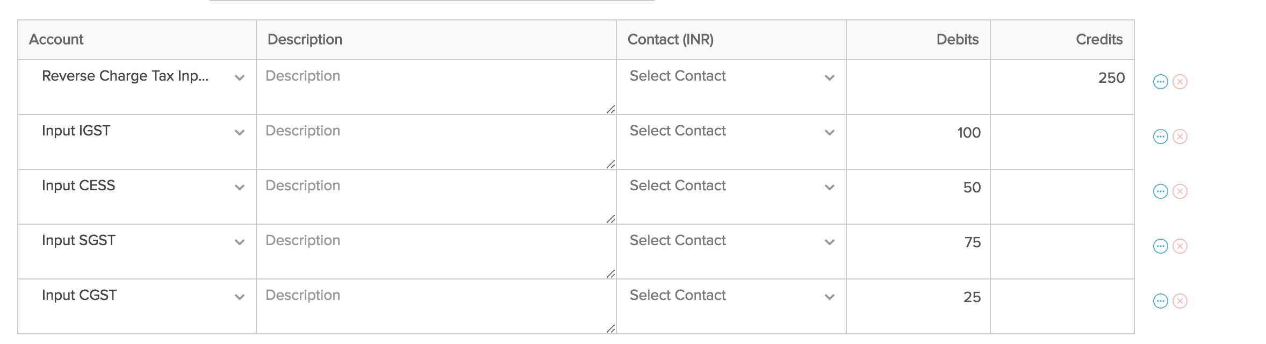The image size is (1266, 344).
Task: Open more options for Input CESS row
Action: coord(1161,191)
